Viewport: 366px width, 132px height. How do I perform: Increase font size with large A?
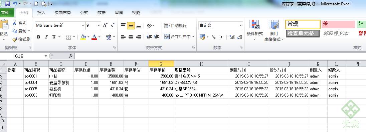click(105, 25)
